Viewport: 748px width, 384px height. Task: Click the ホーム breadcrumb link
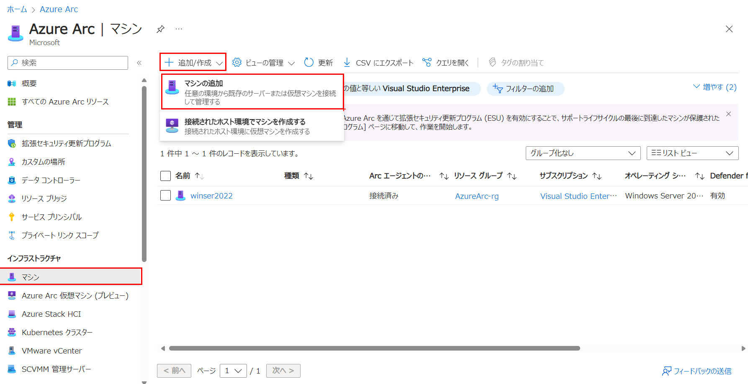[17, 9]
